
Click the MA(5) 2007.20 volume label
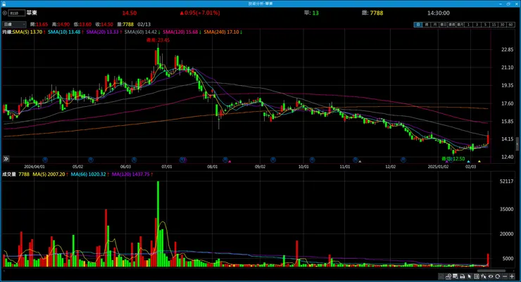point(49,174)
